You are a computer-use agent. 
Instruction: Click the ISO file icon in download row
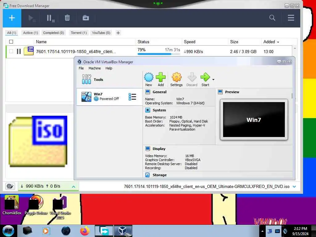pyautogui.click(x=29, y=51)
